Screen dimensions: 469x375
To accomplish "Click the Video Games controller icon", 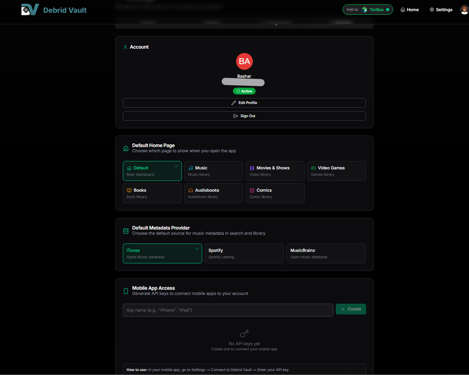I will (313, 168).
